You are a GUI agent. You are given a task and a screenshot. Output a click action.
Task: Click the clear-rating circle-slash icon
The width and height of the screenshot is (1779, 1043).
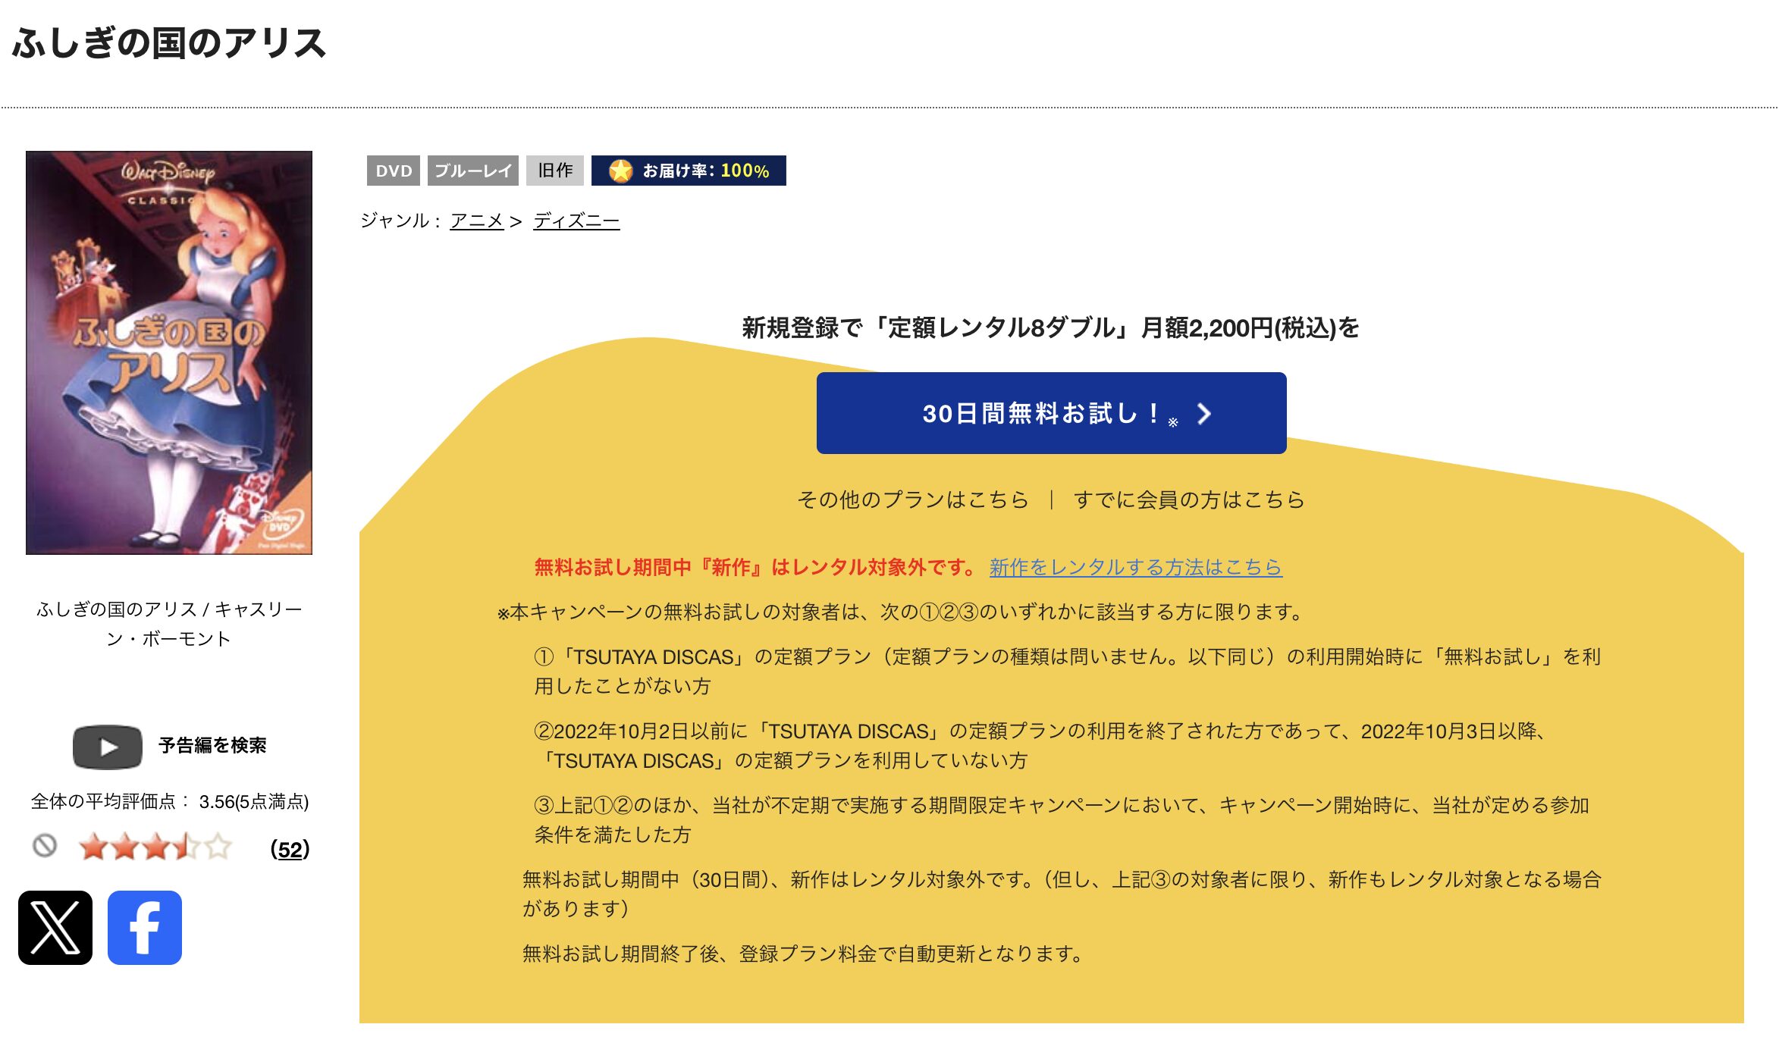point(45,845)
